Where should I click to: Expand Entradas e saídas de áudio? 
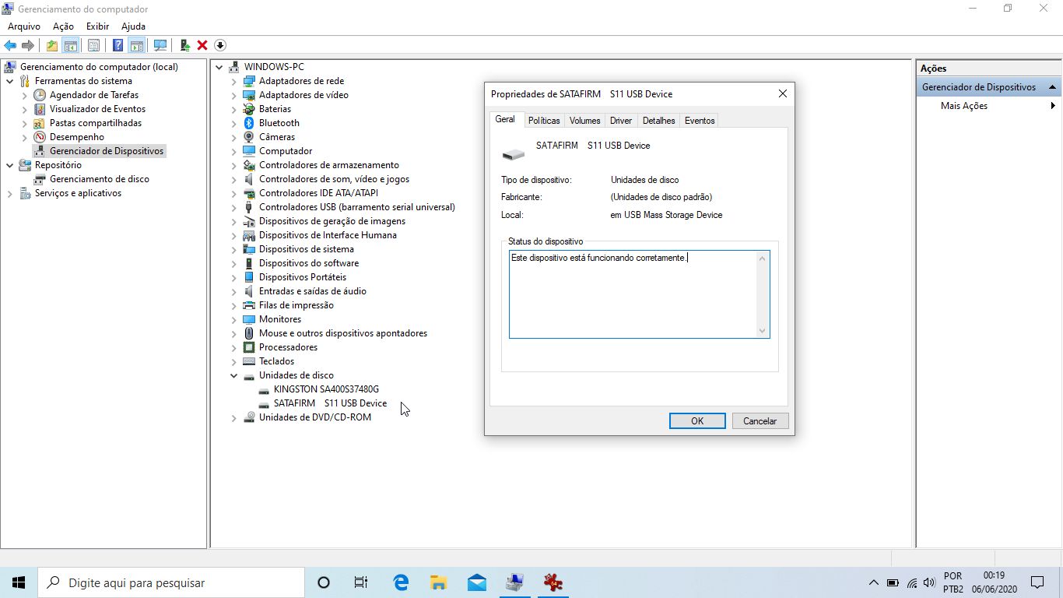233,291
